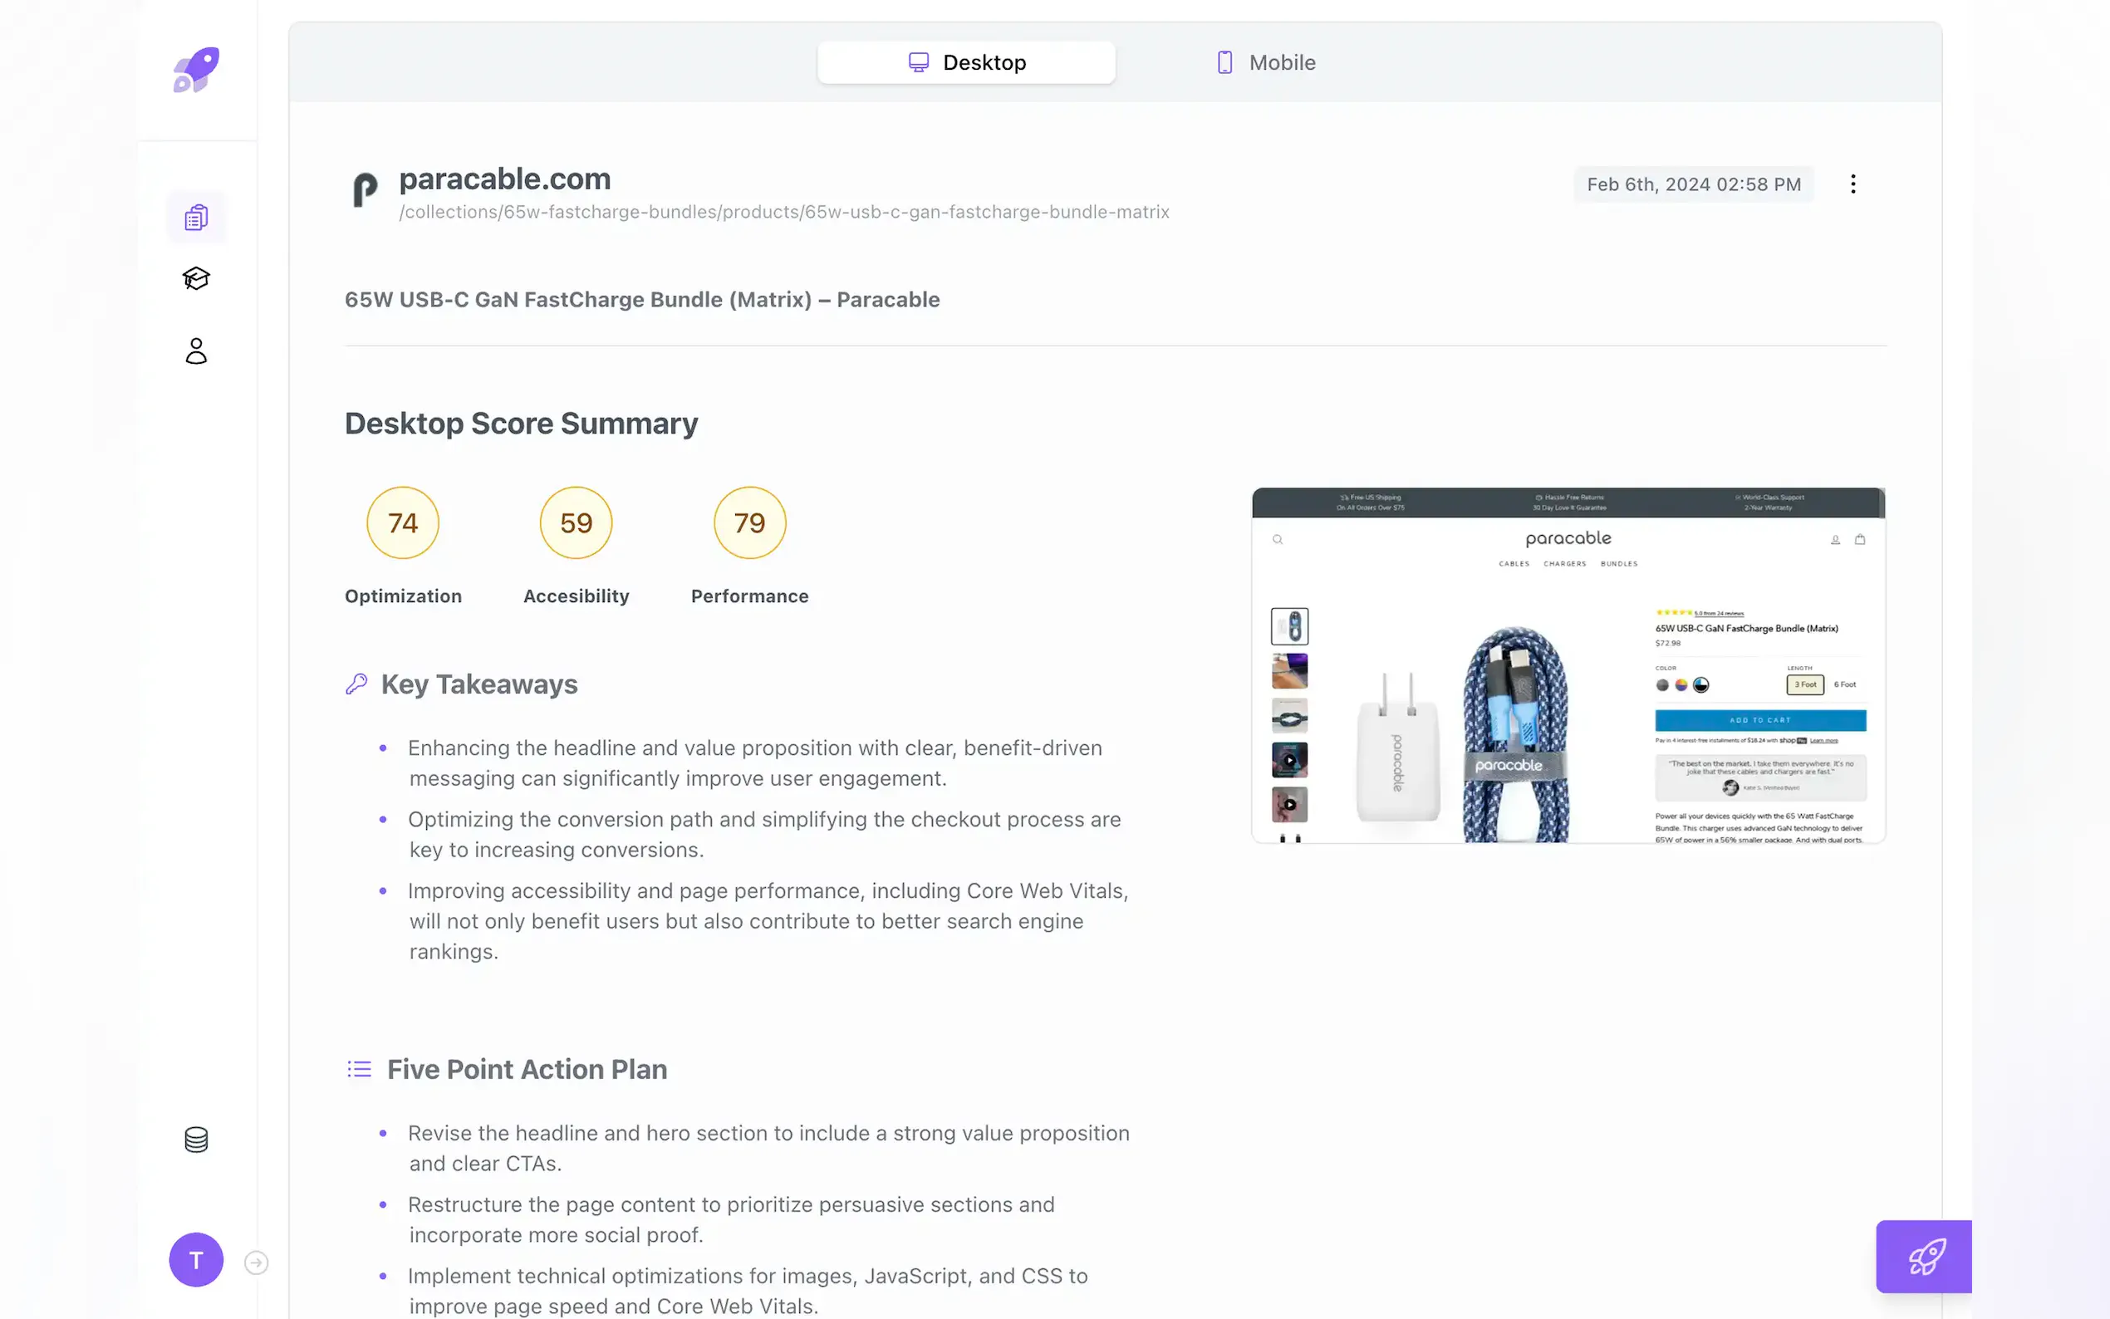Image resolution: width=2110 pixels, height=1319 pixels.
Task: Open the three-dot report options menu
Action: click(x=1852, y=184)
